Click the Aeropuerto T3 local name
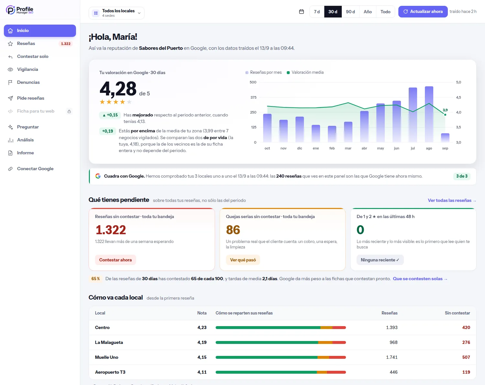This screenshot has width=485, height=385. pos(110,372)
